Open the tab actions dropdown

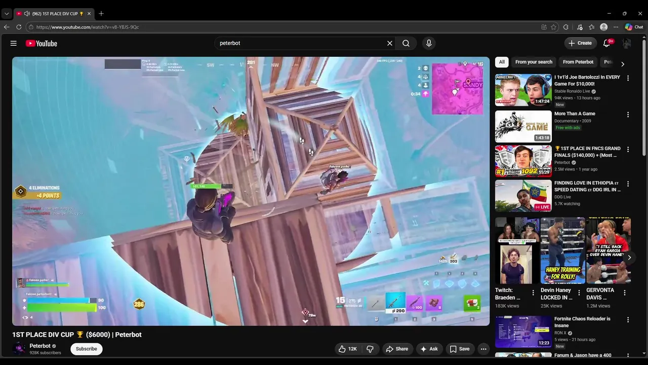(7, 14)
